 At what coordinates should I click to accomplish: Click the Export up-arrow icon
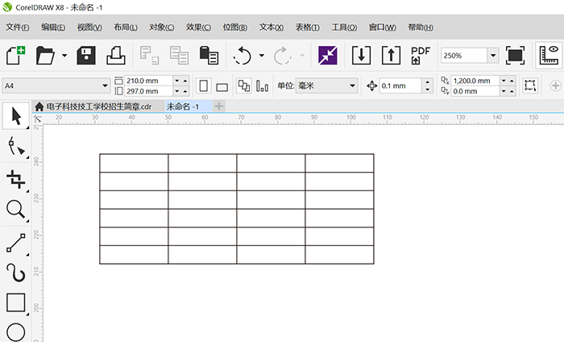391,56
